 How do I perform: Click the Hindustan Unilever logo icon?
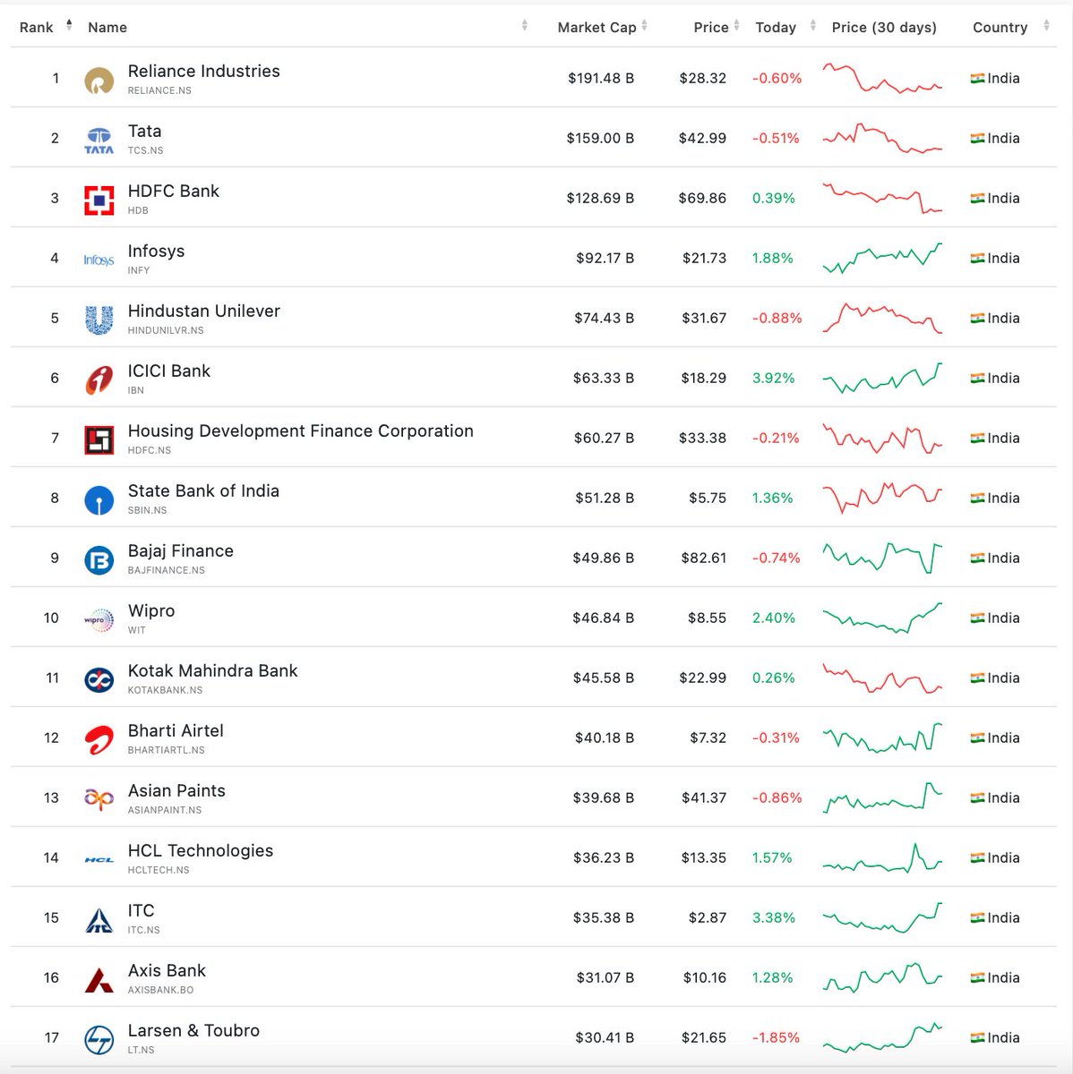(x=99, y=320)
